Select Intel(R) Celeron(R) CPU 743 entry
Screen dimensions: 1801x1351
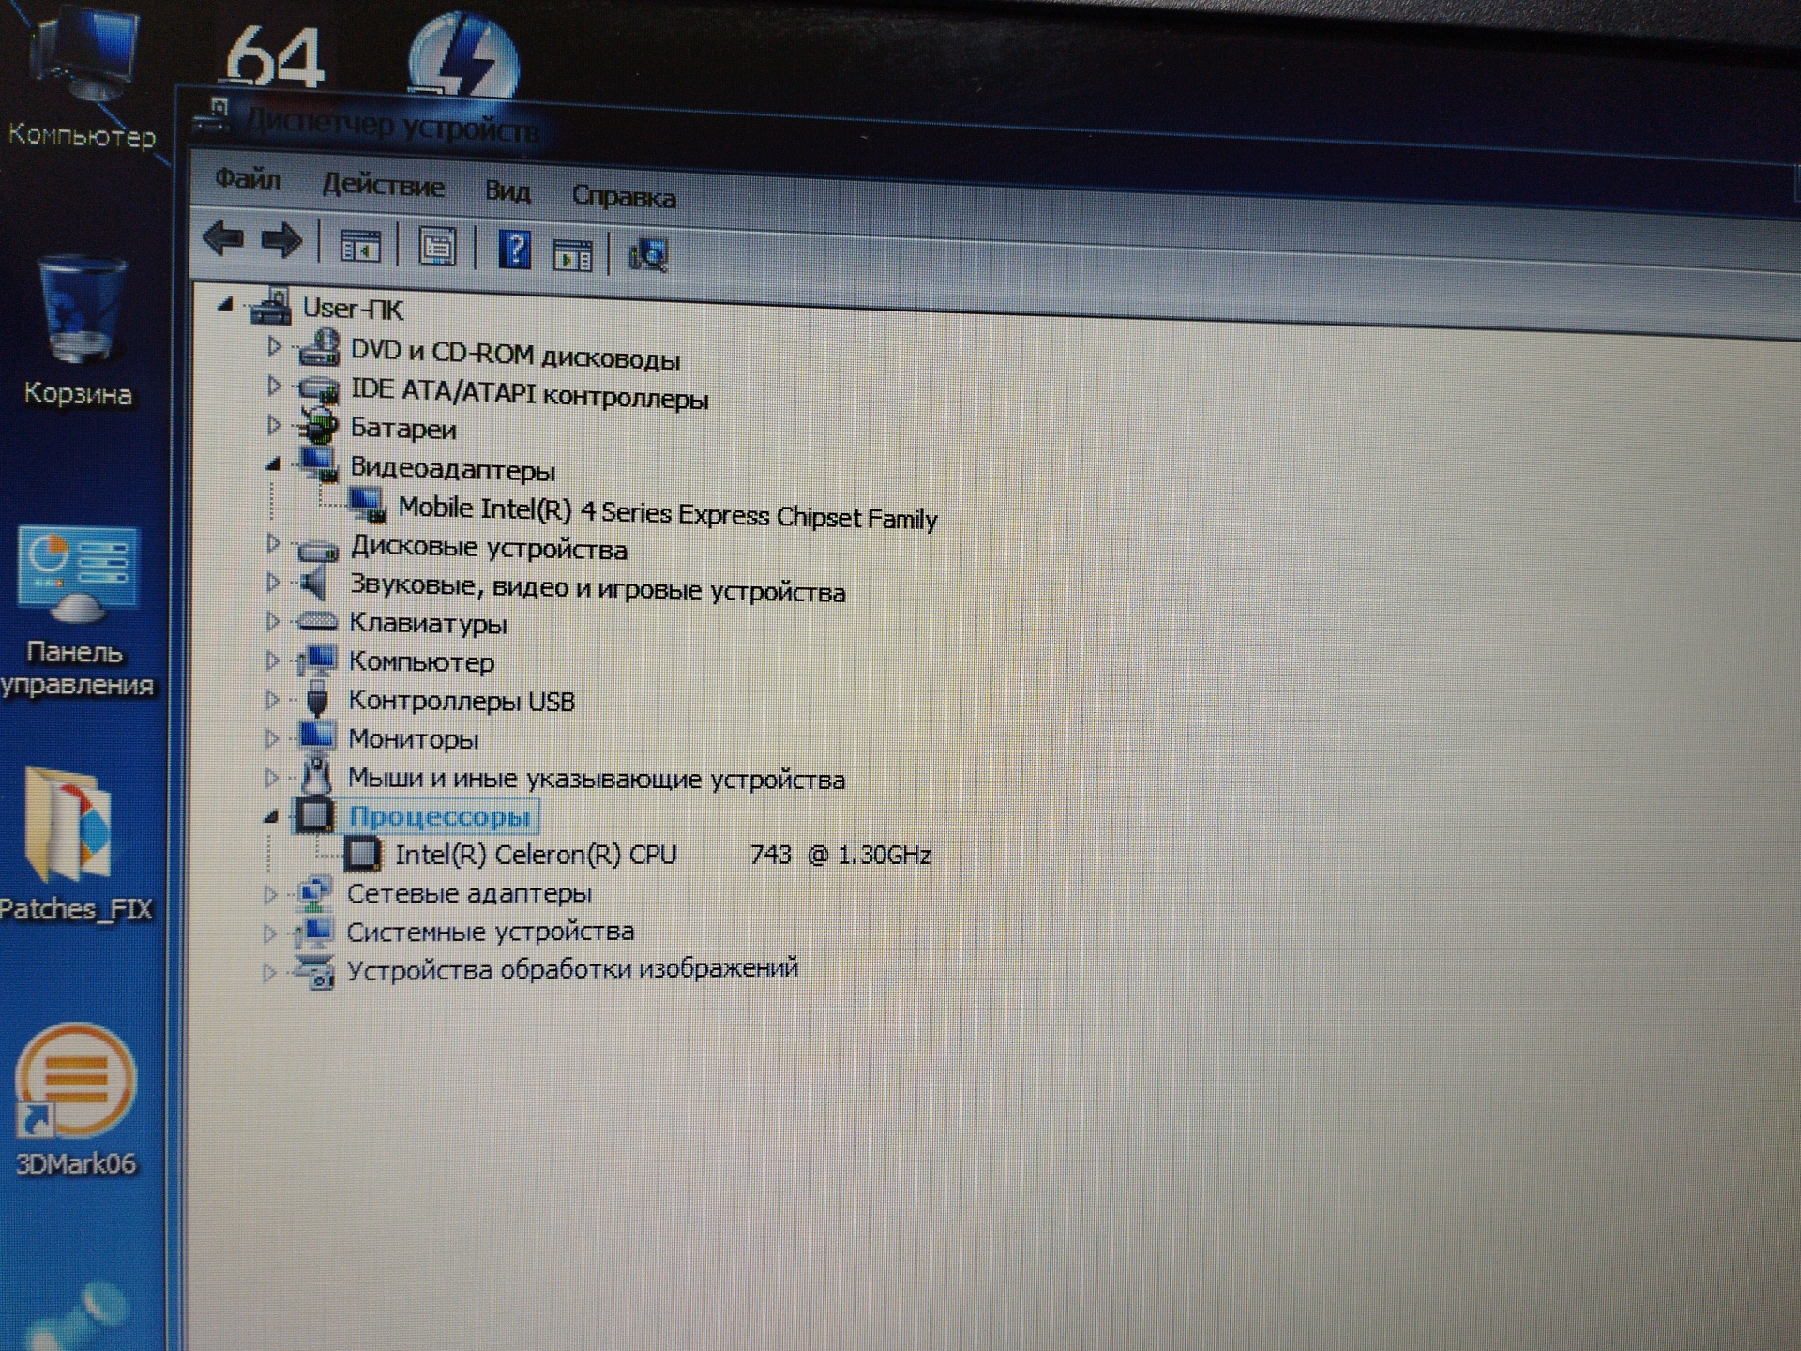pyautogui.click(x=662, y=855)
